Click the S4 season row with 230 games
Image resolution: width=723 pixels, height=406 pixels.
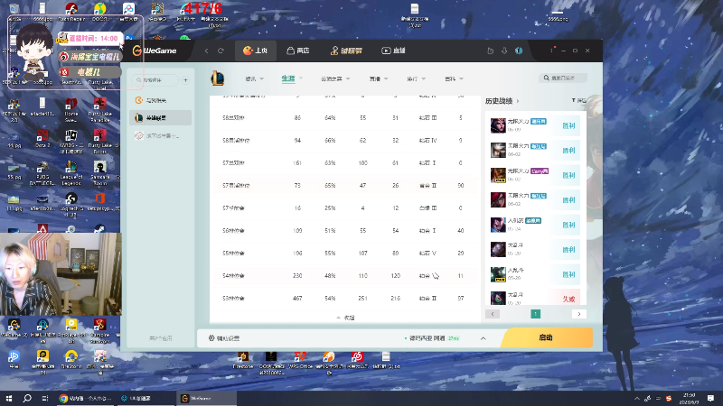pyautogui.click(x=344, y=276)
